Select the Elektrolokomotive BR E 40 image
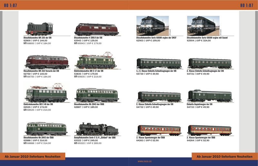The width and height of the screenshot is (258, 166). pyautogui.click(x=46, y=93)
